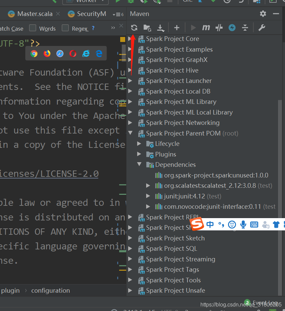Open Maven panel gear options
285x311 pixels.
coord(263,14)
